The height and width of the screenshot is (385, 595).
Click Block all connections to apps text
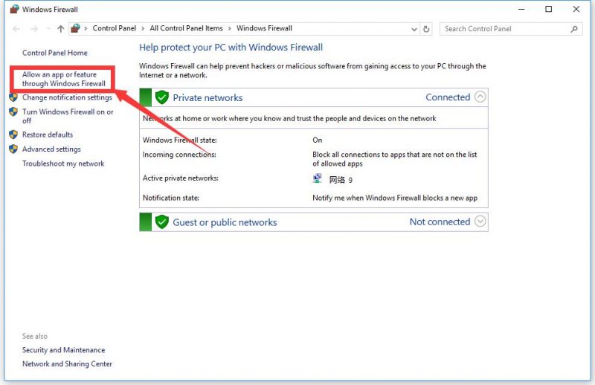pos(395,159)
